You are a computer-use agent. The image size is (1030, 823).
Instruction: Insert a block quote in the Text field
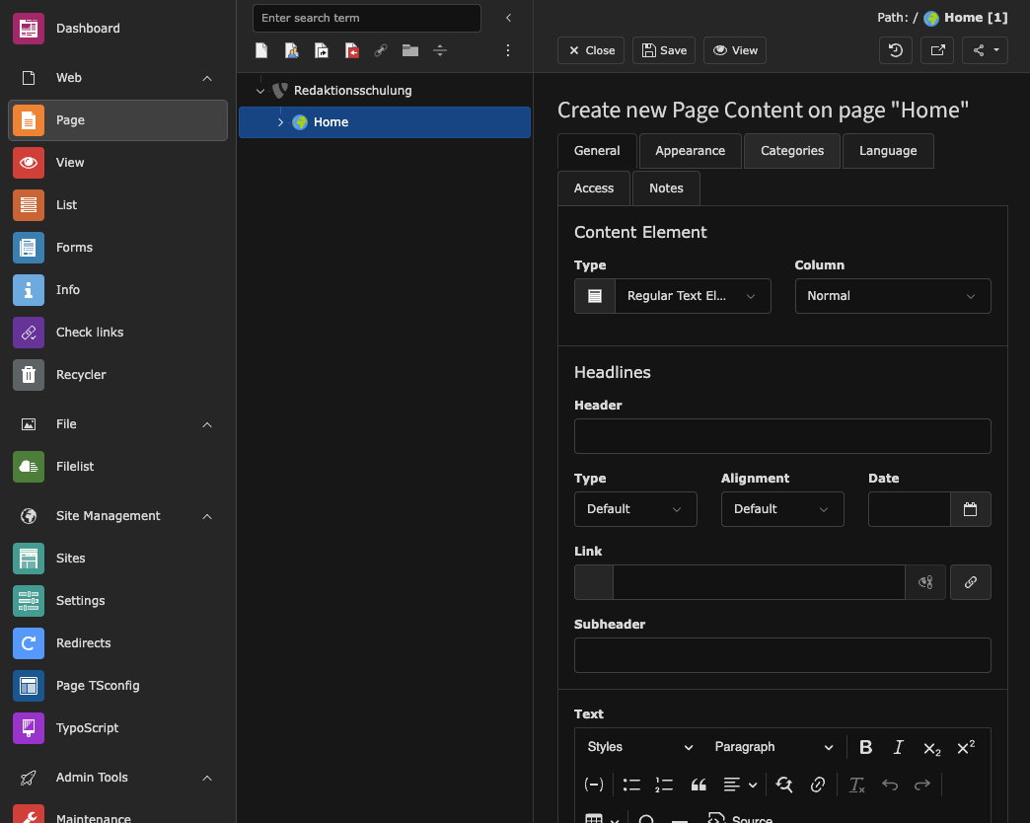click(699, 785)
